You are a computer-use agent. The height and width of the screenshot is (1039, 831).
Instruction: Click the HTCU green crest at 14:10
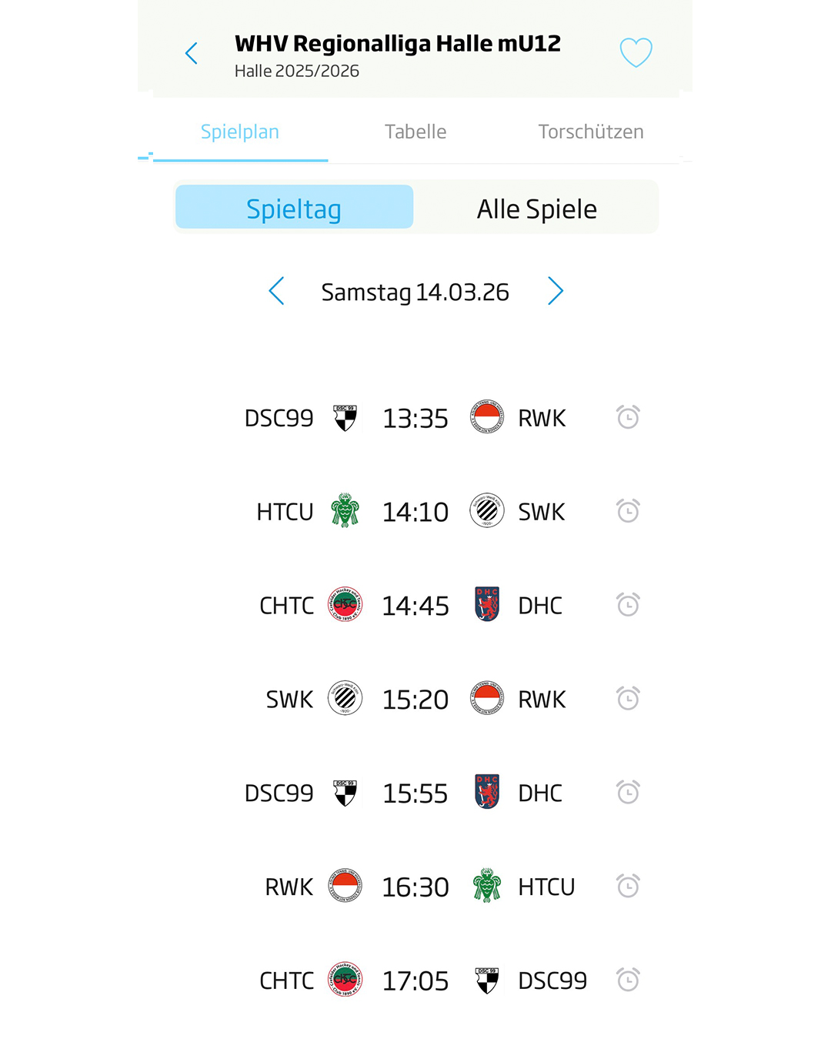(x=345, y=511)
